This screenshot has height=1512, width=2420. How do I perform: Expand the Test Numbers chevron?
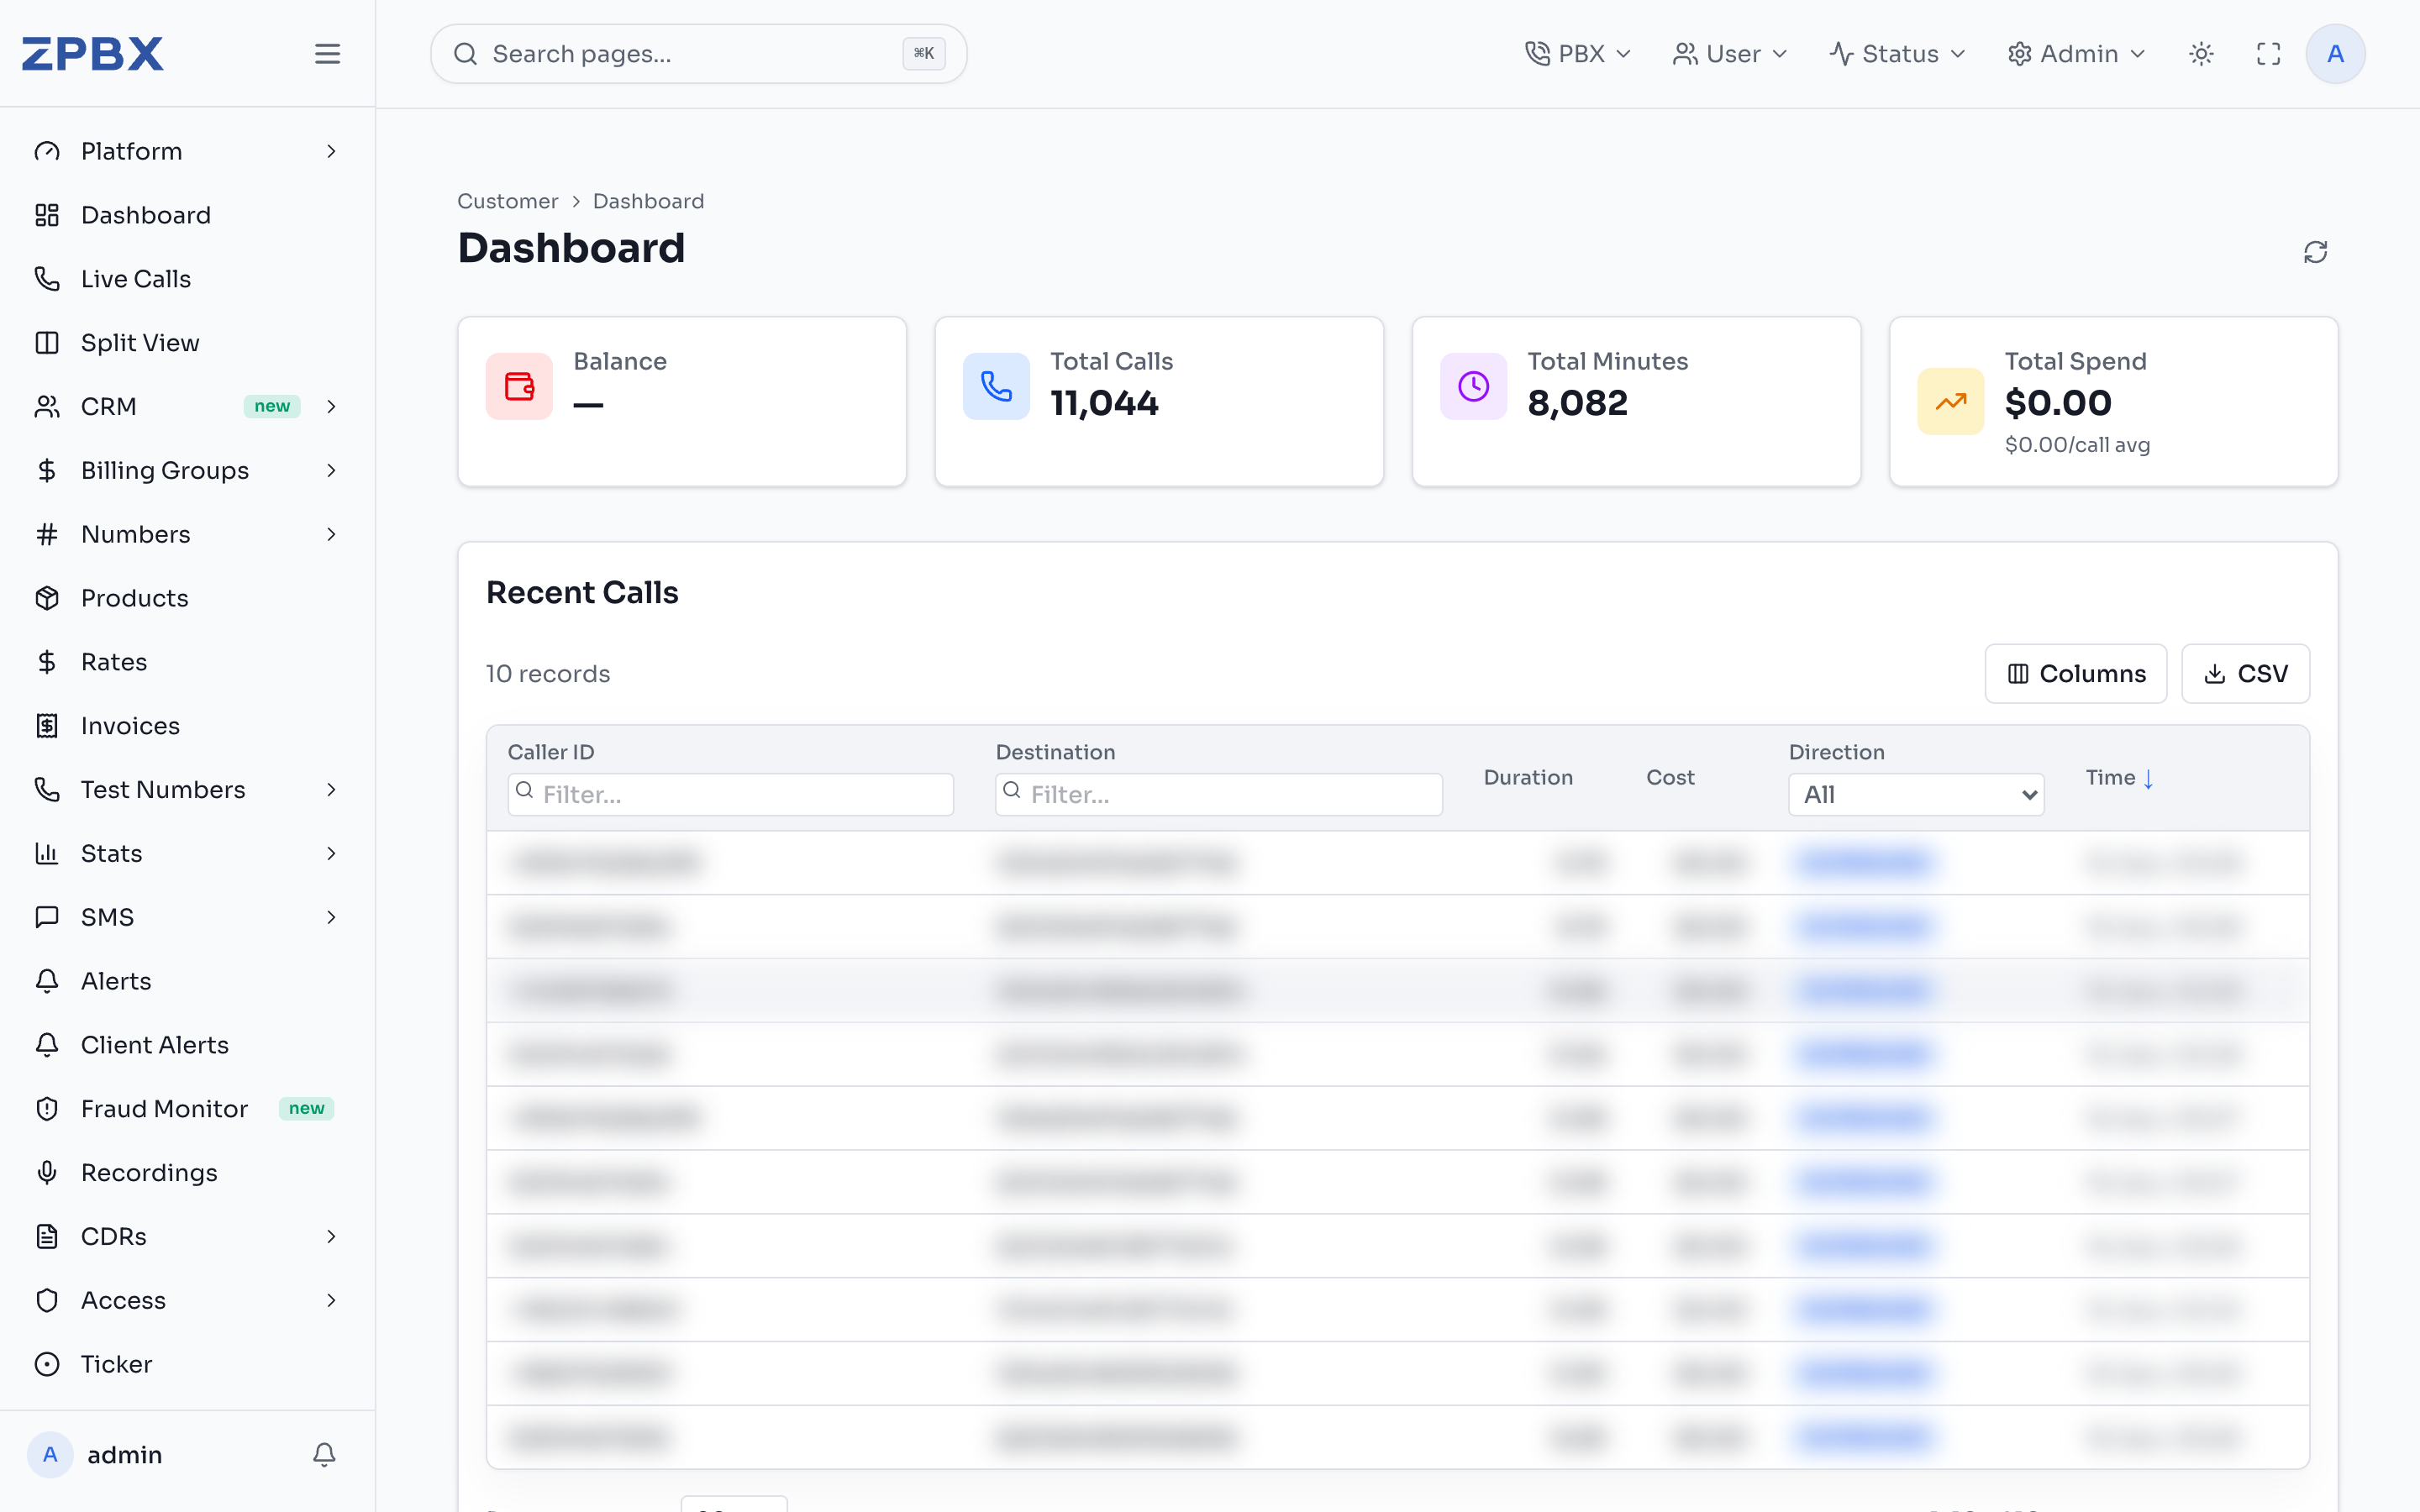331,790
